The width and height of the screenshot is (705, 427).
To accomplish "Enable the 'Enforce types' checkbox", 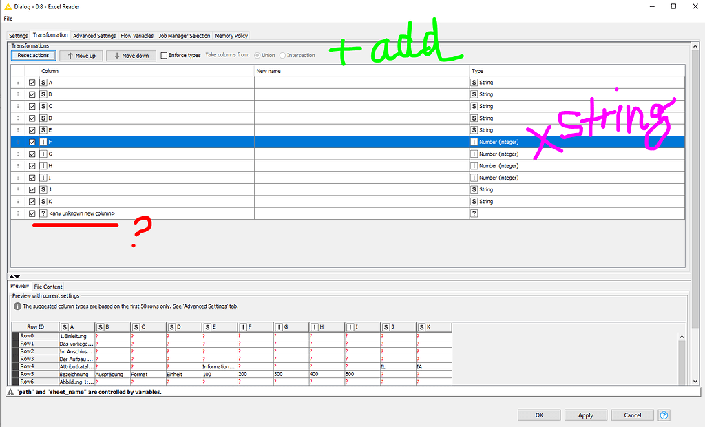I will click(163, 55).
